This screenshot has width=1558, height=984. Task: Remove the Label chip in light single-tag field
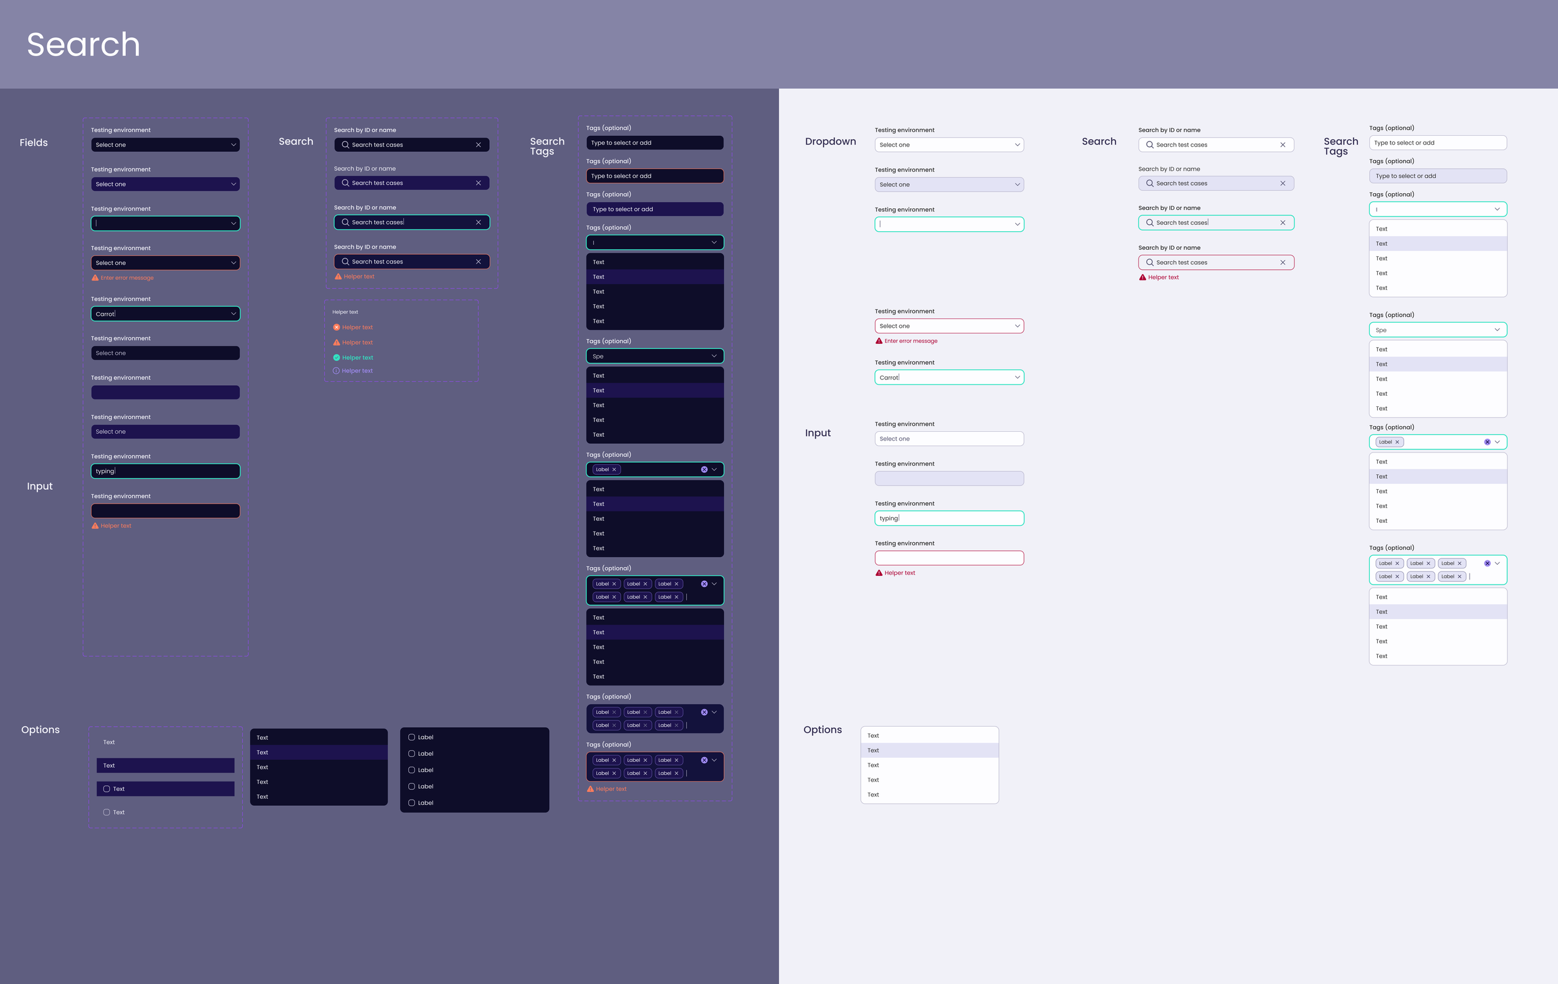(1397, 442)
